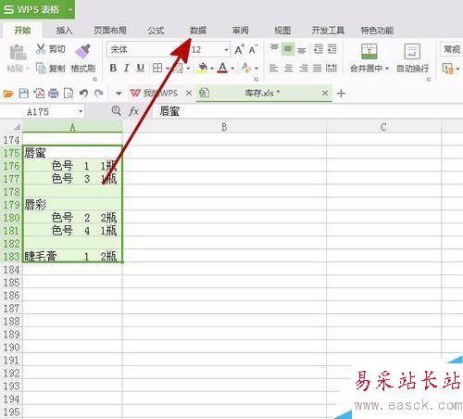Click the Cut scissors icon
The image size is (463, 419).
pos(41,49)
